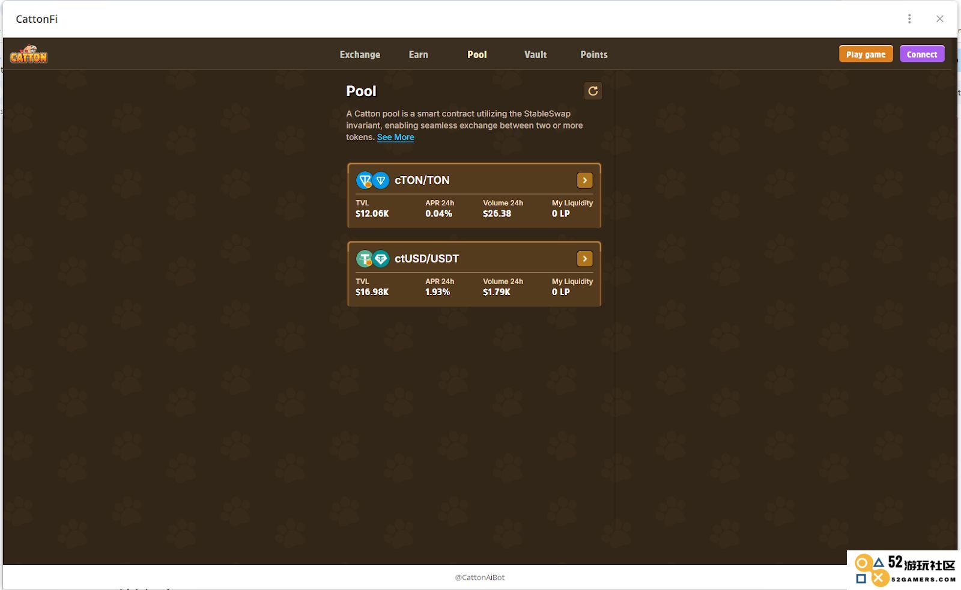Click the @CattonAiBot footer text
The width and height of the screenshot is (961, 590).
480,577
